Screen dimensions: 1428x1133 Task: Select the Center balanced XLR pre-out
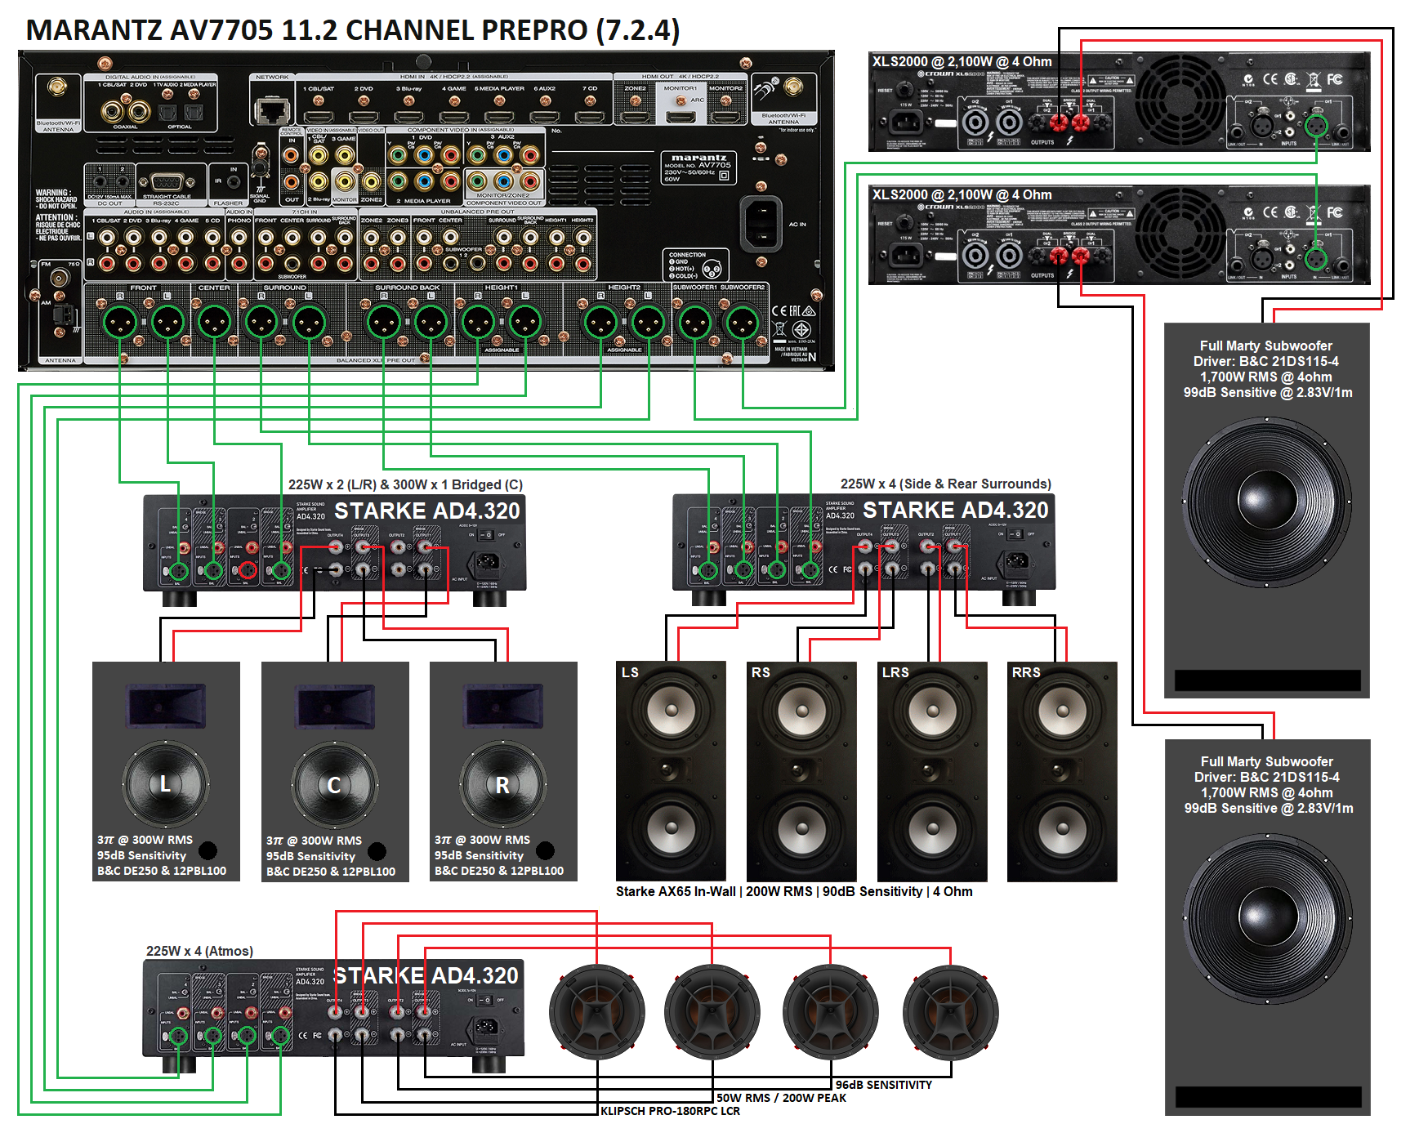(215, 323)
